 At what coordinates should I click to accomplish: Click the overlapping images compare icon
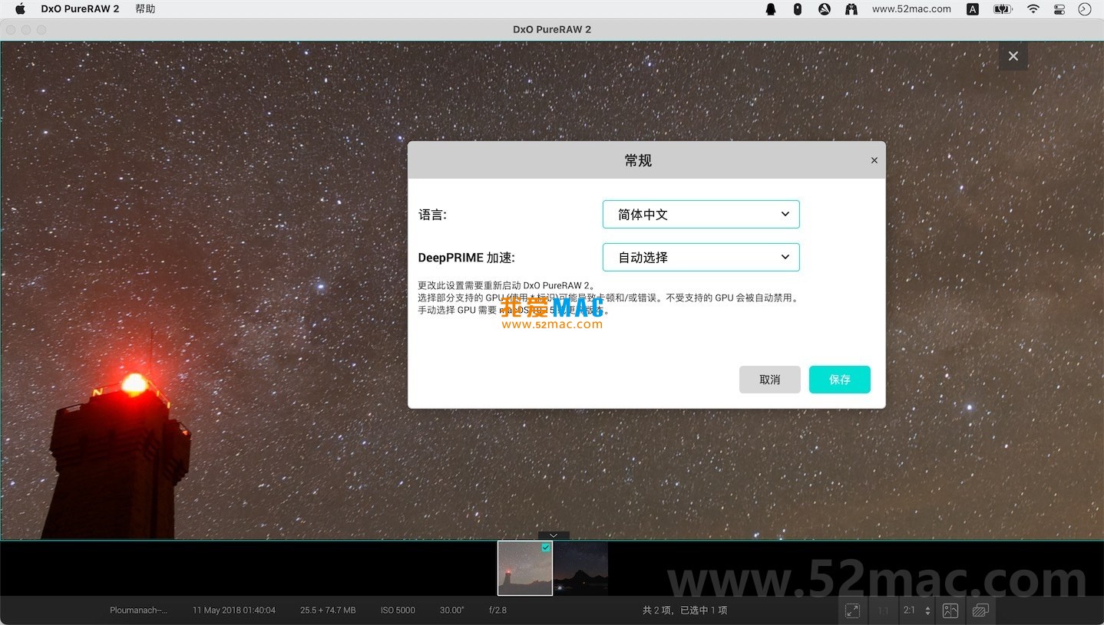click(980, 610)
